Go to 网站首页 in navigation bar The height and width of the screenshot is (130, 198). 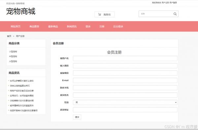(16, 27)
